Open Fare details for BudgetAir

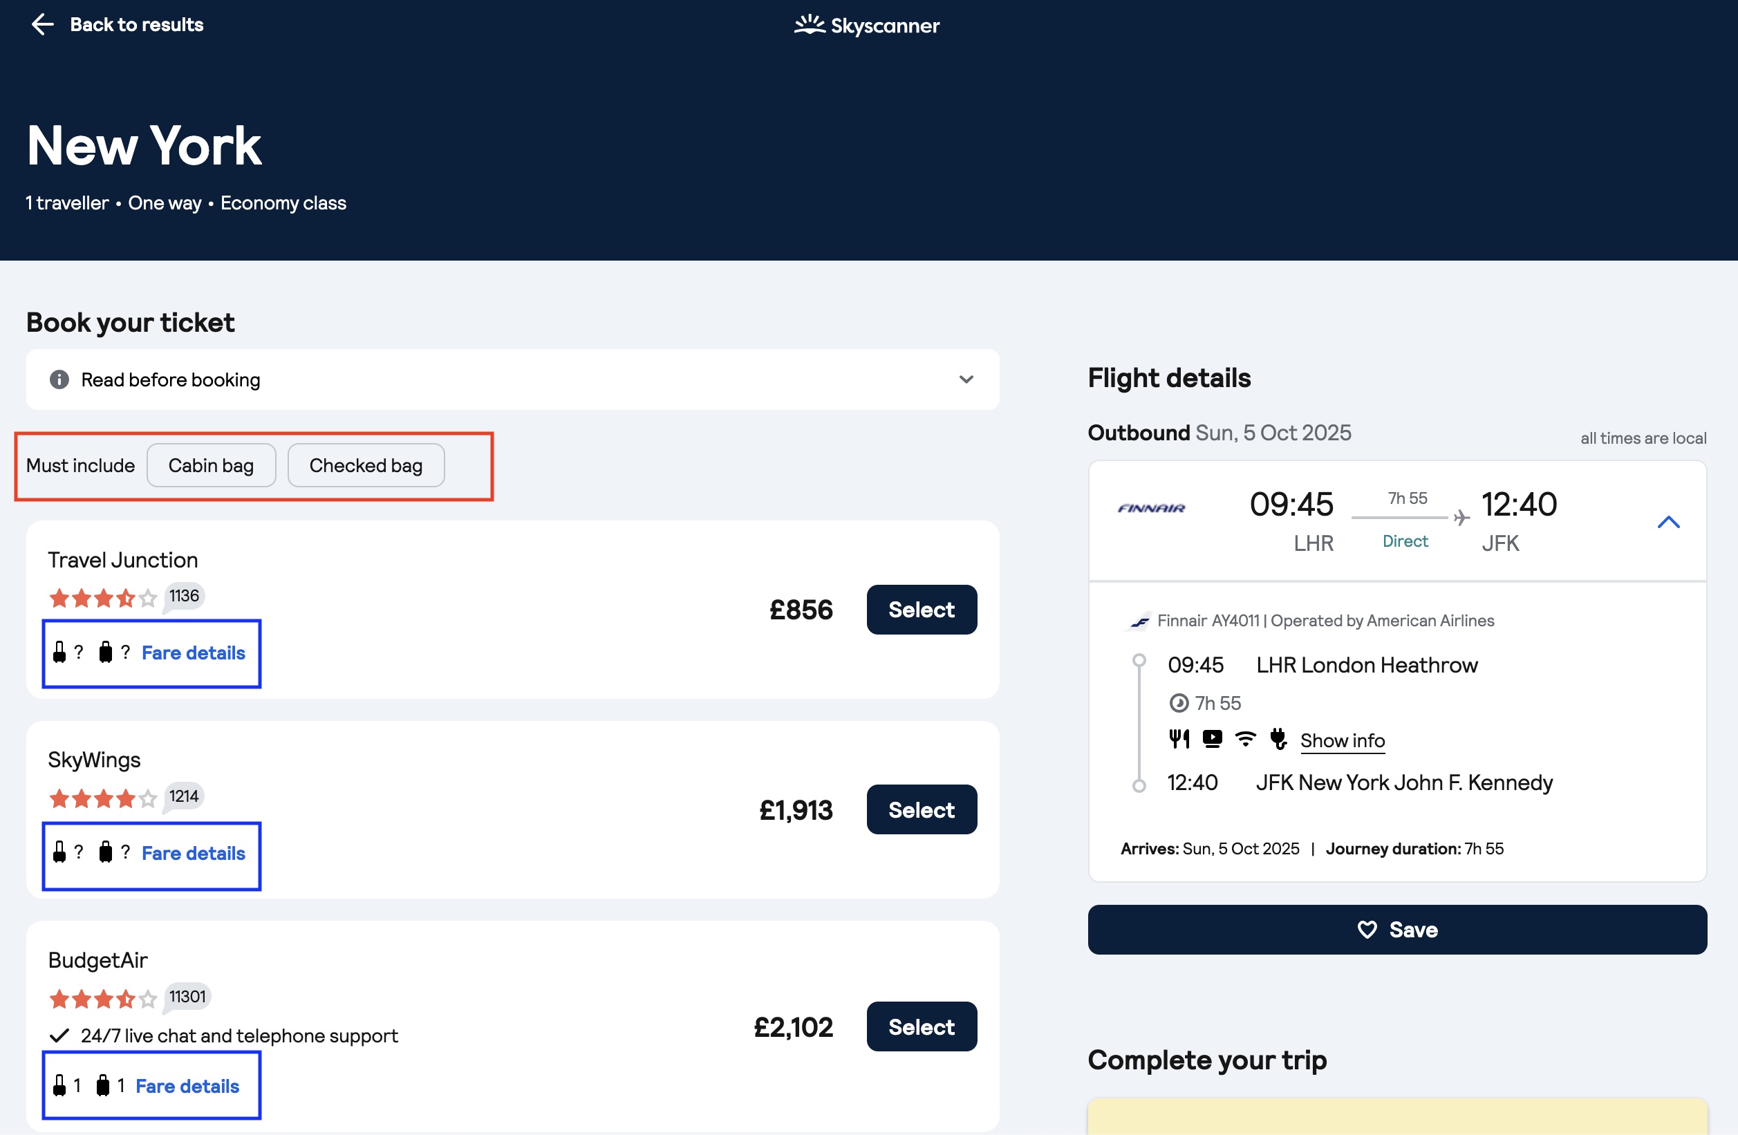[x=187, y=1086]
